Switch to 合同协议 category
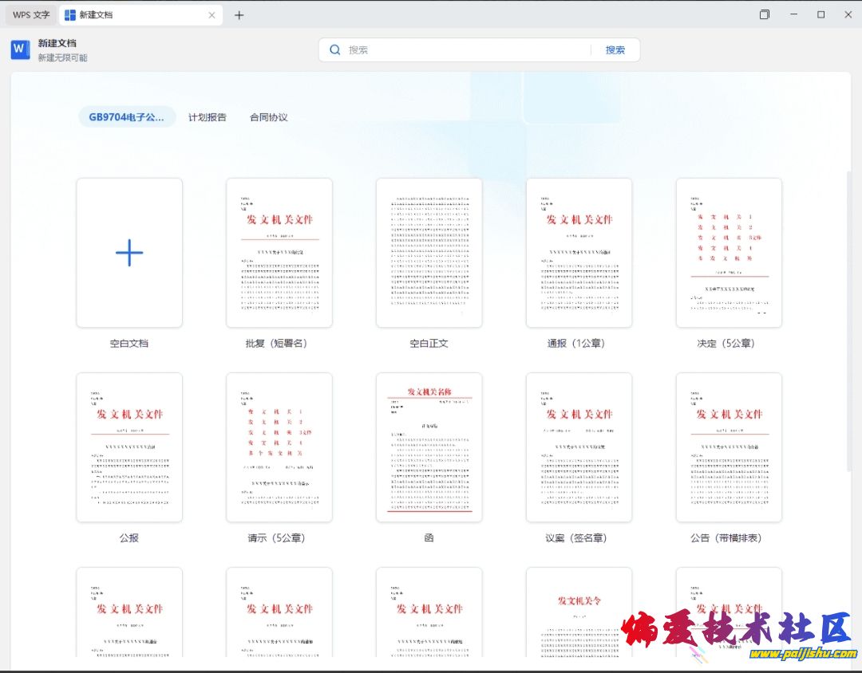862x673 pixels. click(269, 117)
